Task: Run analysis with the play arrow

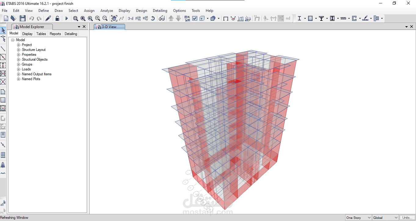Action: (67, 18)
